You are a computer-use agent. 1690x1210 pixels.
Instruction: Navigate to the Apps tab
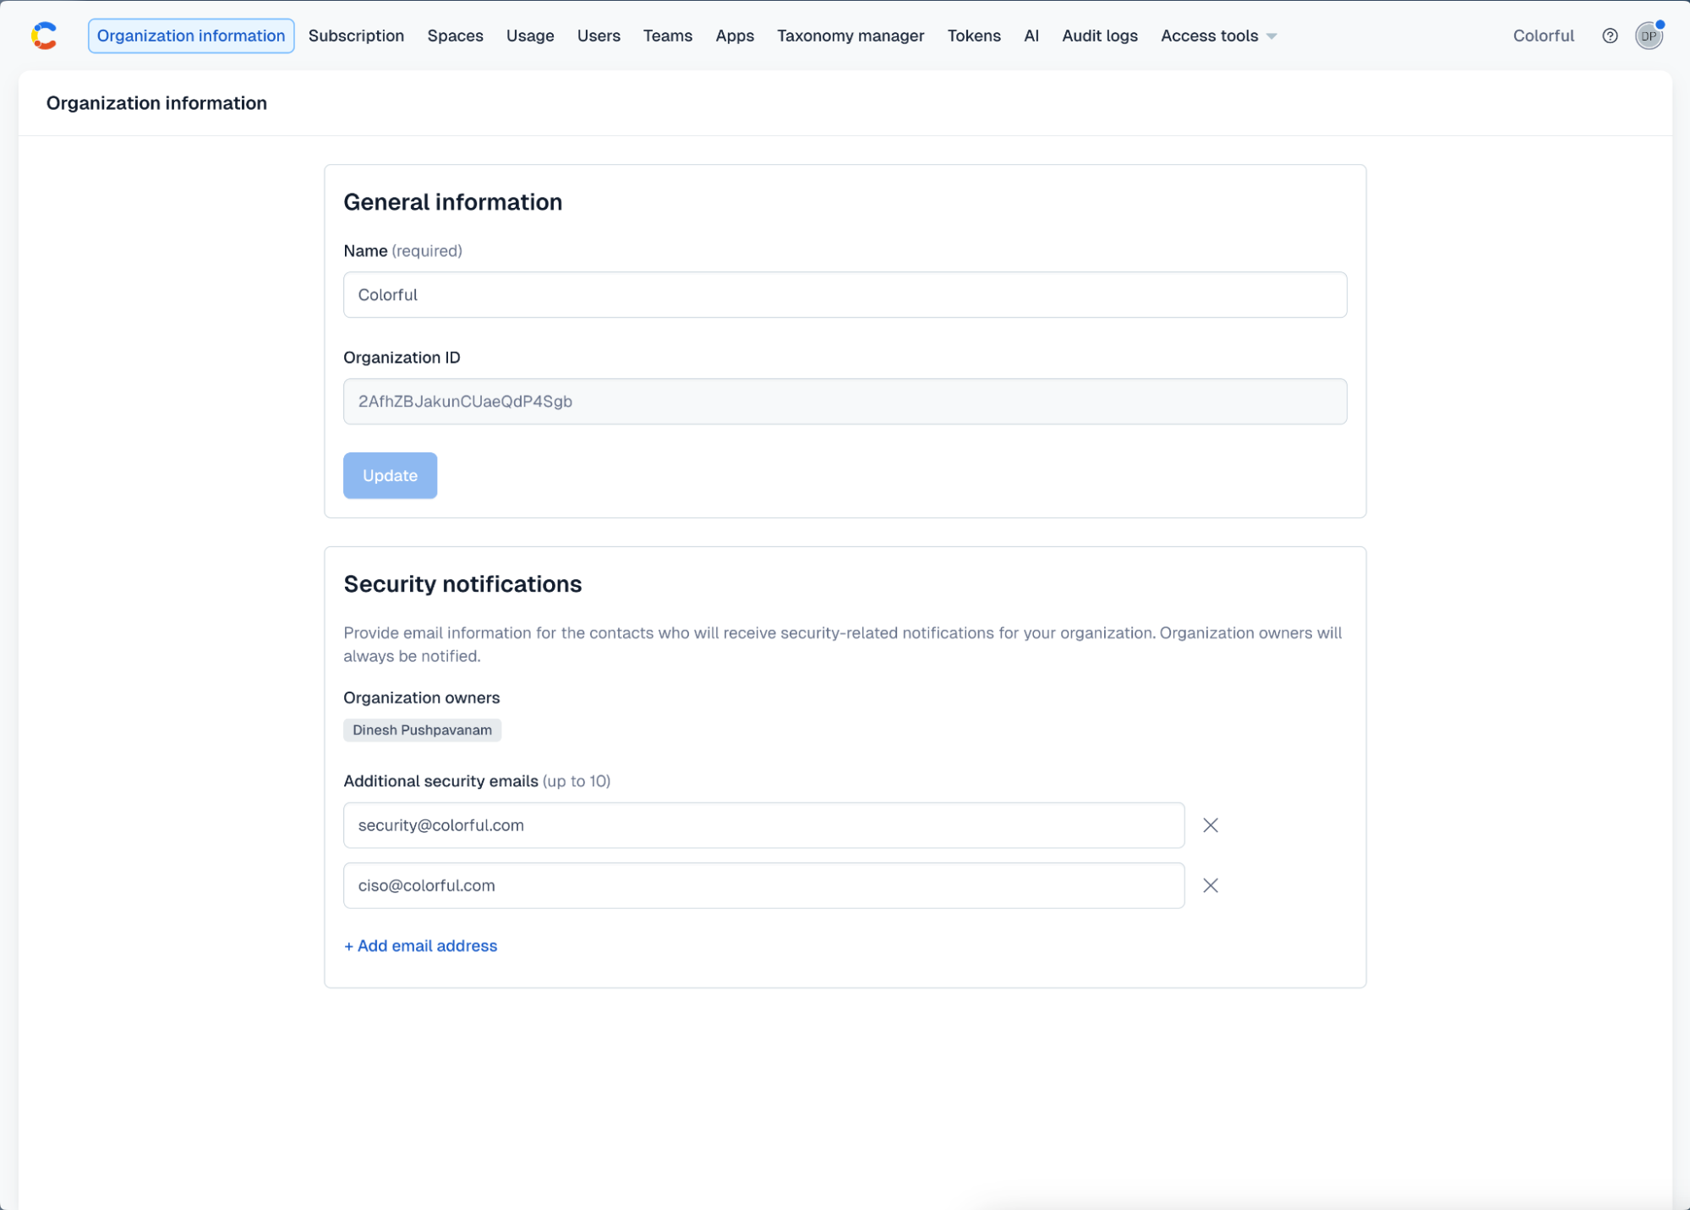tap(734, 36)
